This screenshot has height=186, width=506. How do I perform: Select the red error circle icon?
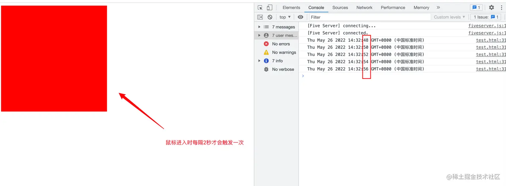point(266,44)
